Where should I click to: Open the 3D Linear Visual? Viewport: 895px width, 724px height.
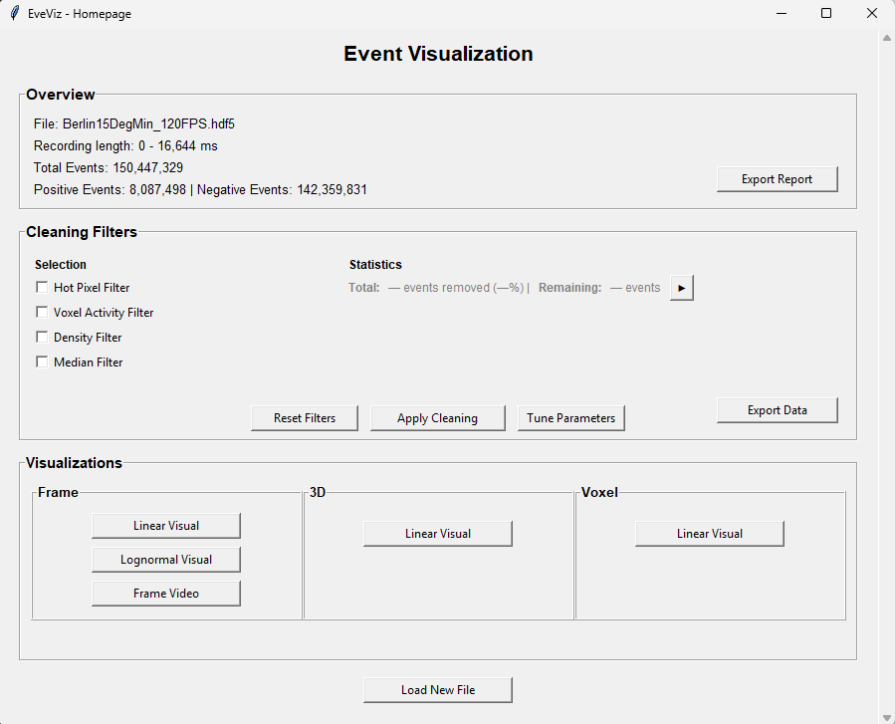click(x=438, y=533)
